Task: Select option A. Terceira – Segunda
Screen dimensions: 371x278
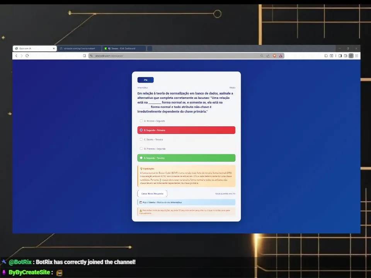Action: 186,121
